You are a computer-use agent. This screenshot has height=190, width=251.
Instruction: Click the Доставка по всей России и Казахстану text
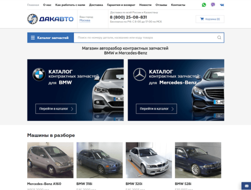pos(134,12)
